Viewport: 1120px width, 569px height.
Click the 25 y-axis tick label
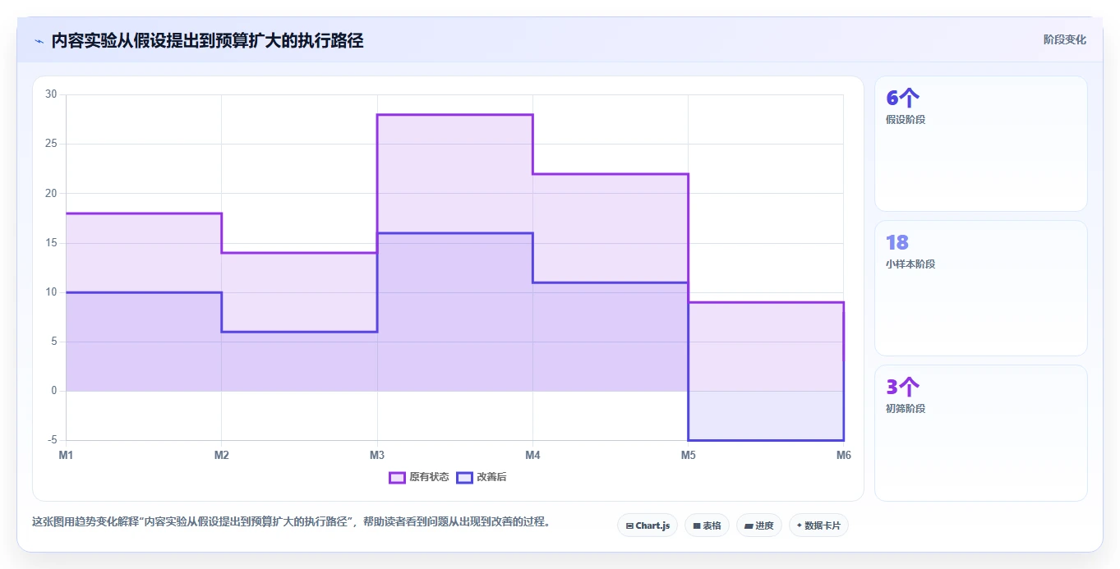click(x=51, y=144)
